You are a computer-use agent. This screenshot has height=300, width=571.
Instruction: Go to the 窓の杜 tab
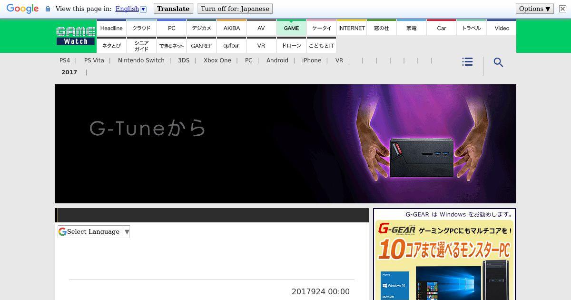(381, 28)
